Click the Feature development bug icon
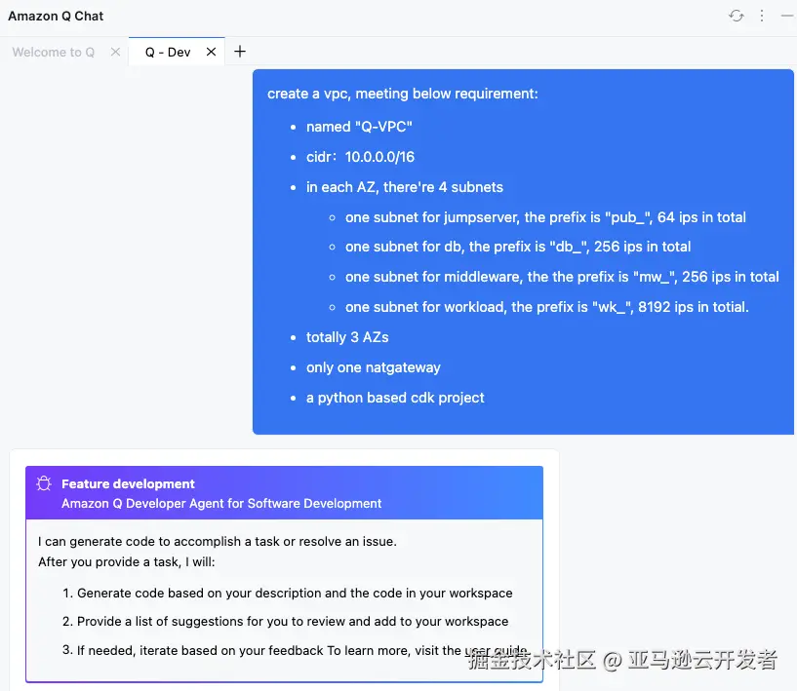797x691 pixels. (x=44, y=483)
